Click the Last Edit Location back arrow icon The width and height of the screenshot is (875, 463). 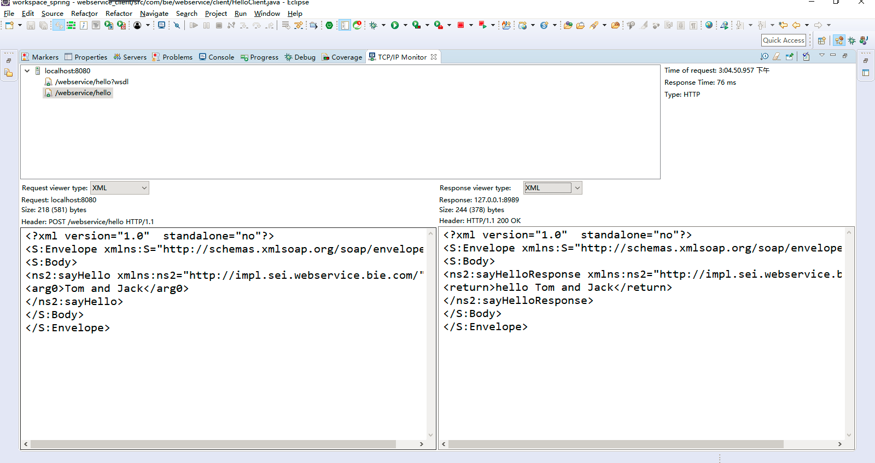pos(783,25)
